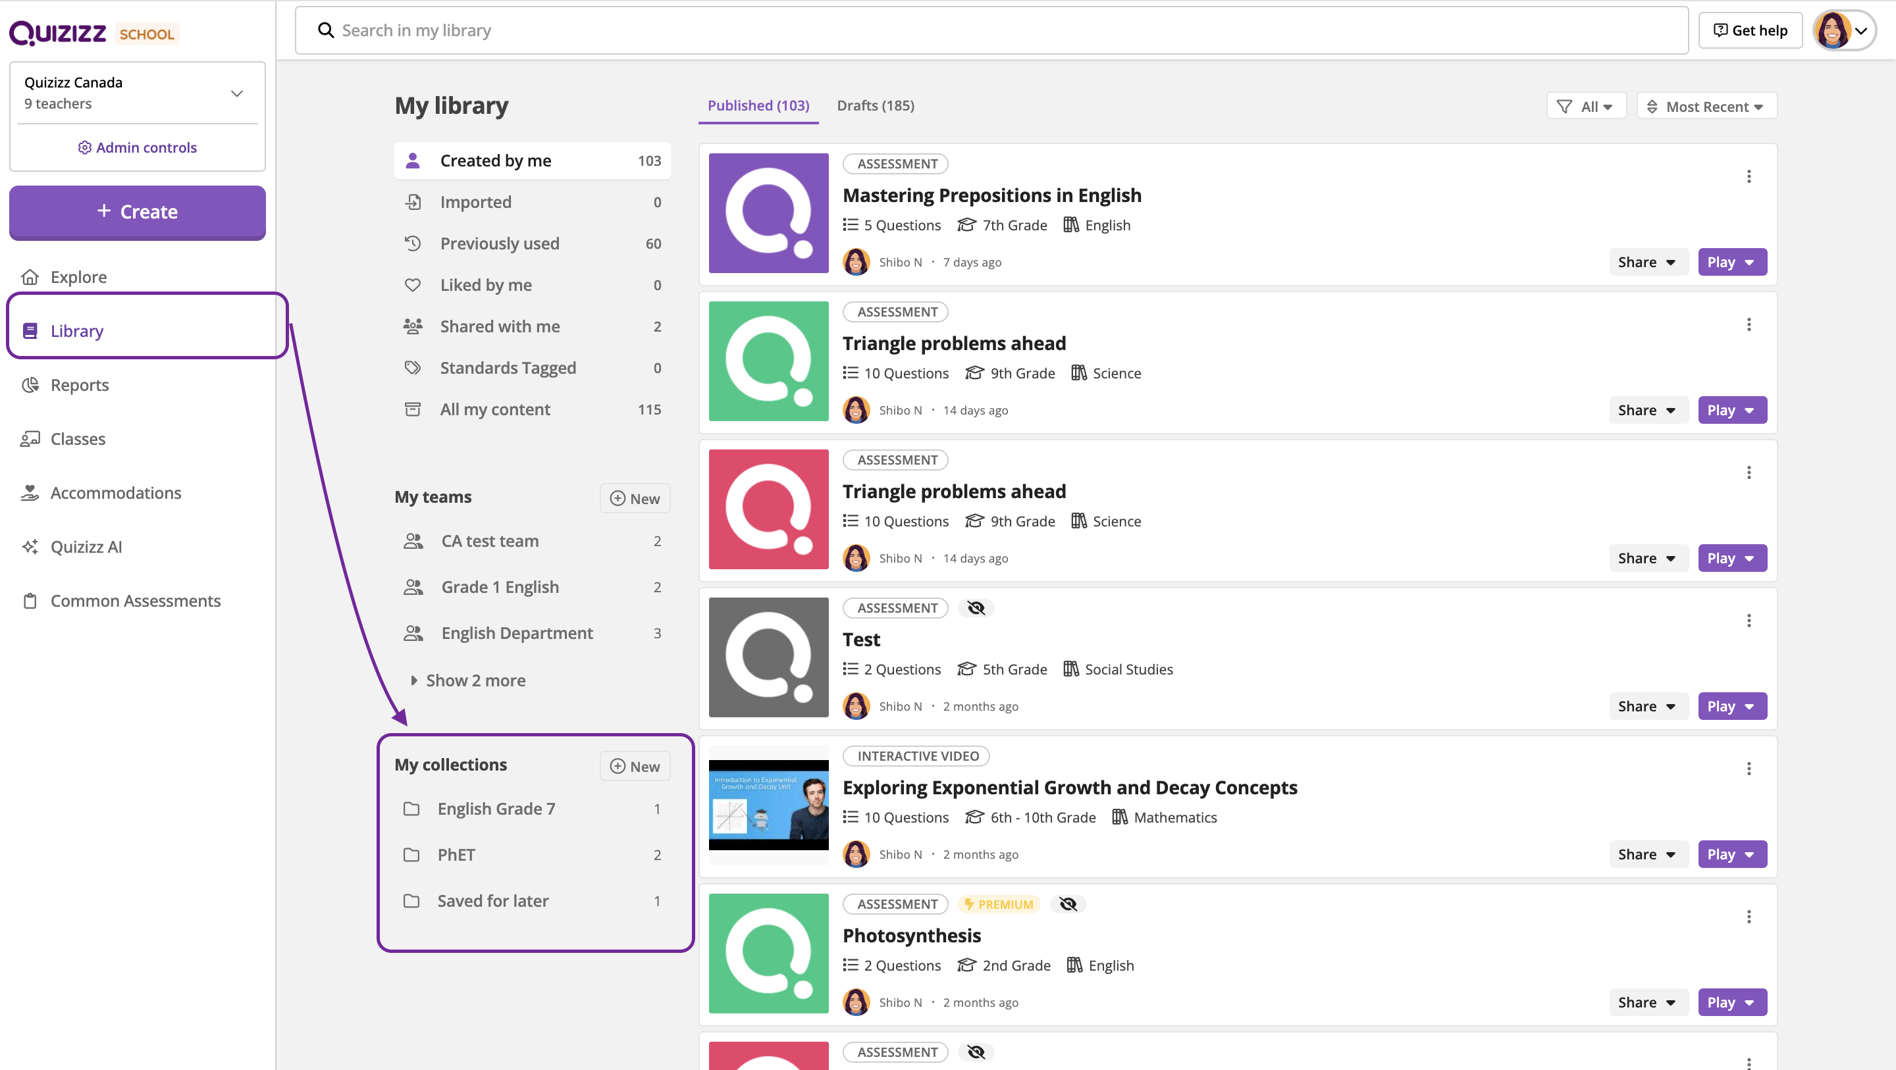Click the Saved for later folder icon
The height and width of the screenshot is (1070, 1896).
[x=411, y=901]
